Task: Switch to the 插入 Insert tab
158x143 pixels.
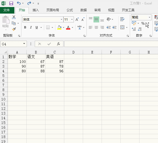Action: click(36, 10)
